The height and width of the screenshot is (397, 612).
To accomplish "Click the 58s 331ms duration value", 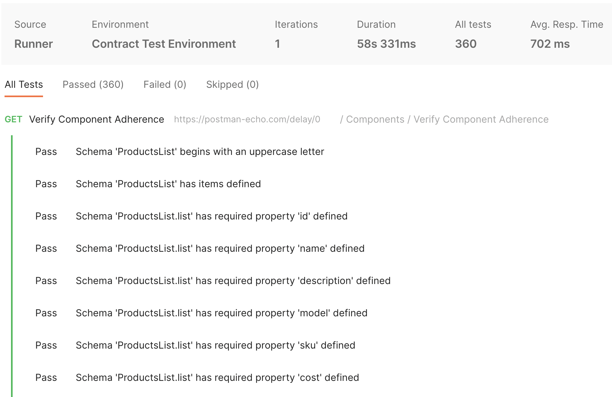I will click(386, 44).
